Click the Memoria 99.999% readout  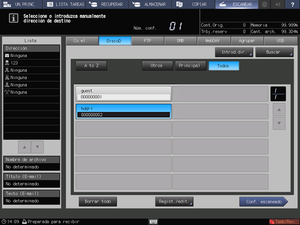coord(274,25)
